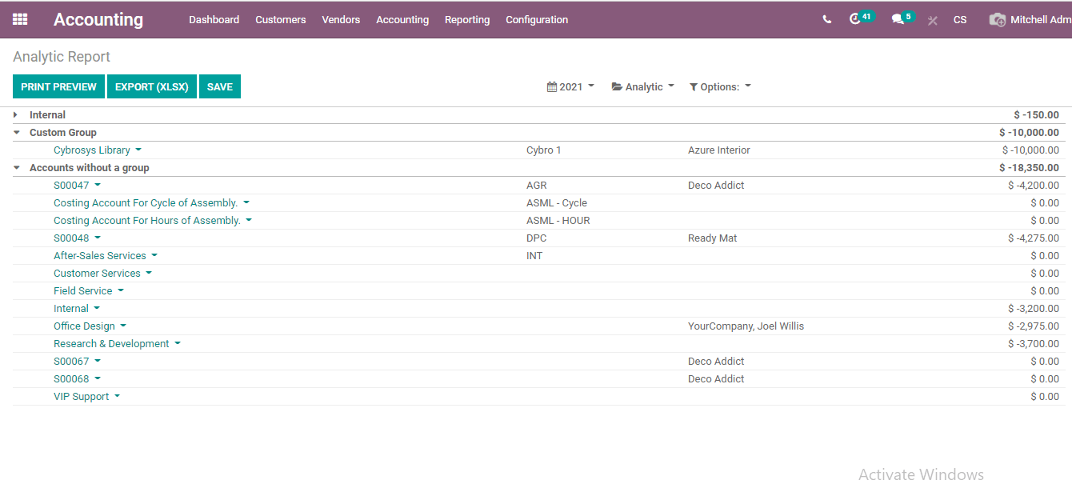This screenshot has height=484, width=1072.
Task: Click the PRINT PREVIEW button
Action: tap(58, 86)
